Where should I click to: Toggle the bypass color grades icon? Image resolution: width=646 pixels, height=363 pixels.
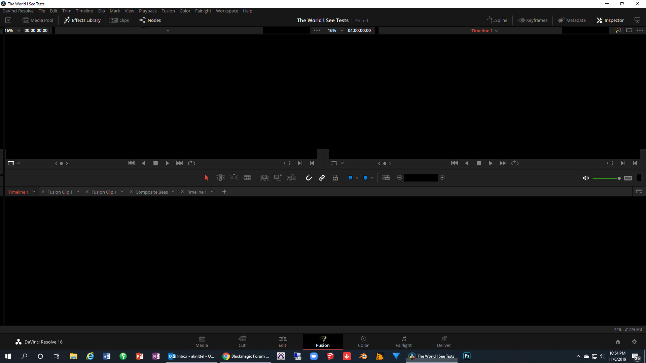click(x=618, y=30)
